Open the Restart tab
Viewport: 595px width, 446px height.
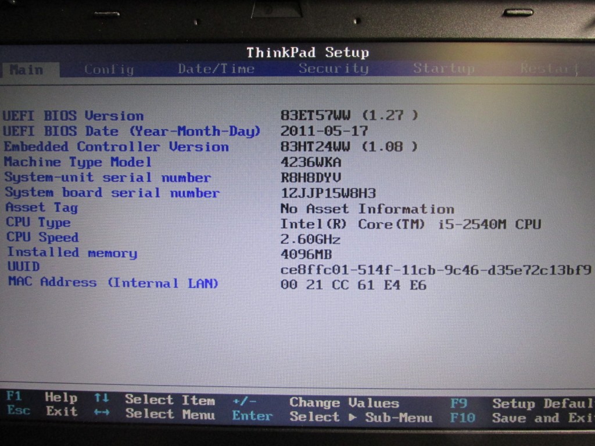pyautogui.click(x=549, y=69)
